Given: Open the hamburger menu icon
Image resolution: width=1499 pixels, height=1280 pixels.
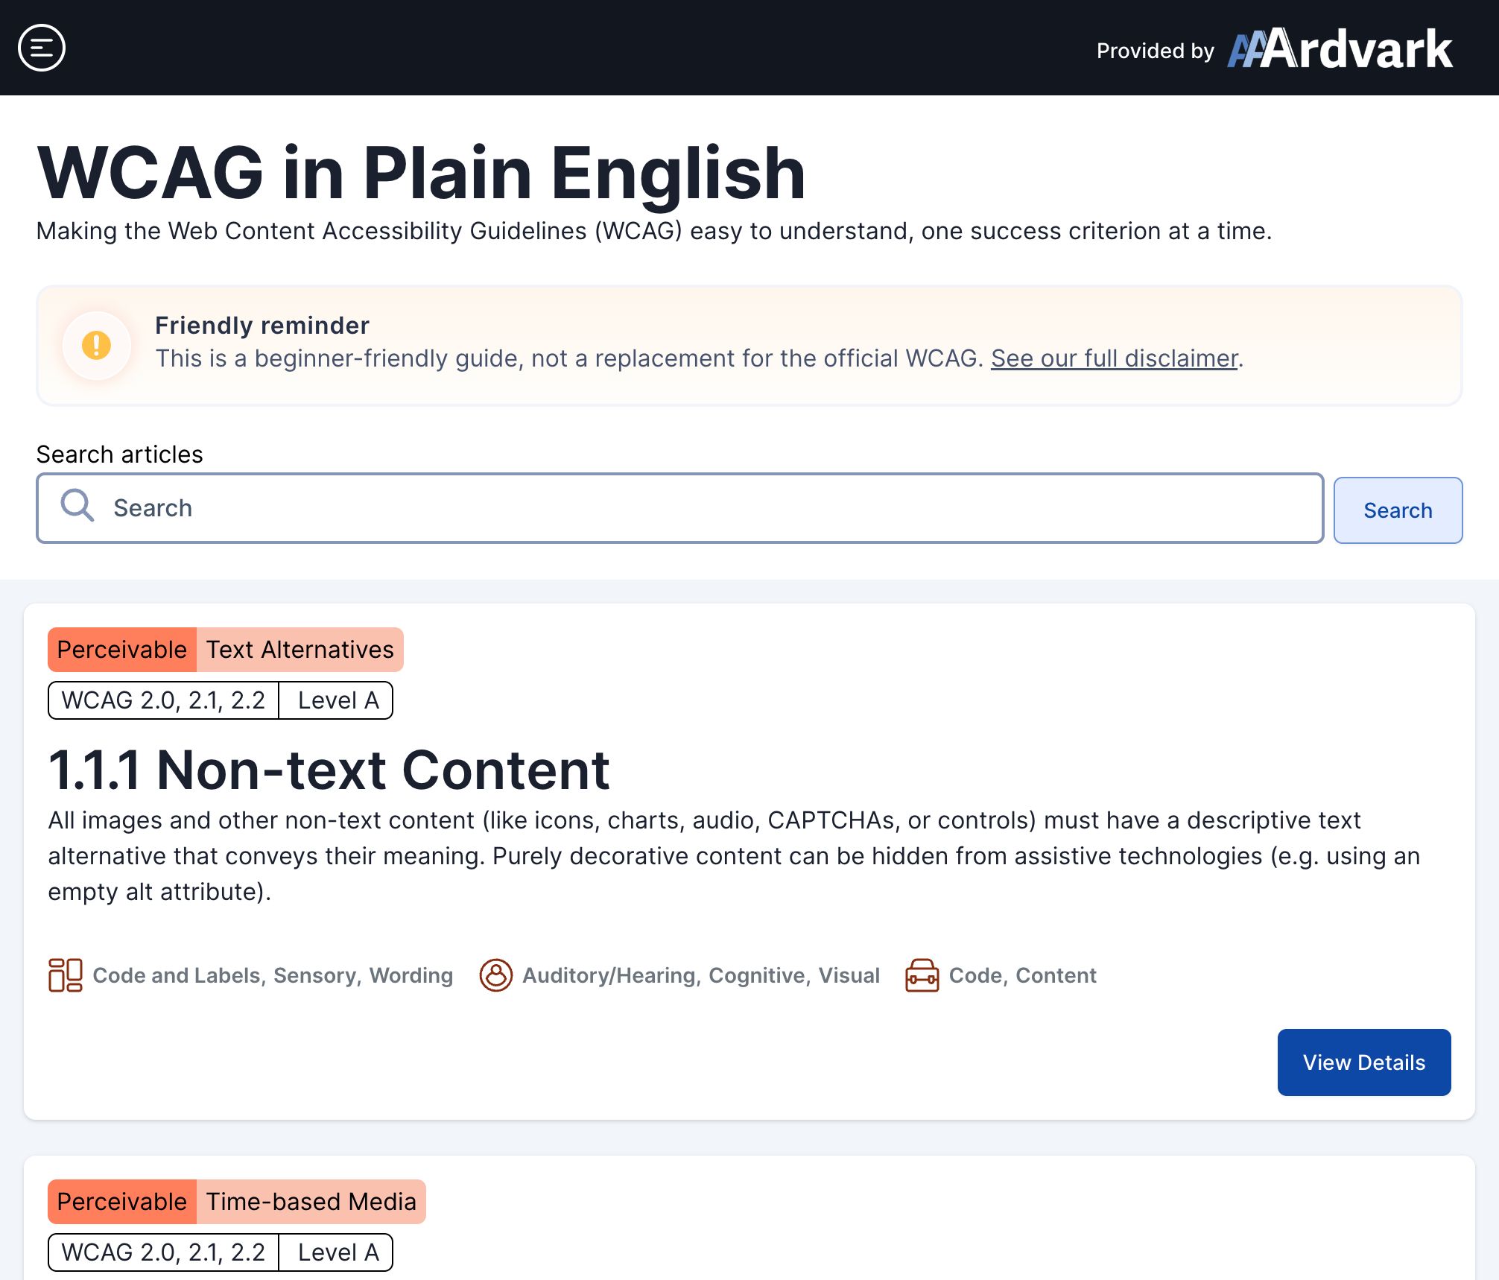Looking at the screenshot, I should point(42,48).
